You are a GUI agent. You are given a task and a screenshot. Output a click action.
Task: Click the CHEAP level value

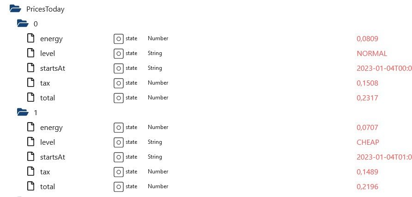tap(368, 142)
